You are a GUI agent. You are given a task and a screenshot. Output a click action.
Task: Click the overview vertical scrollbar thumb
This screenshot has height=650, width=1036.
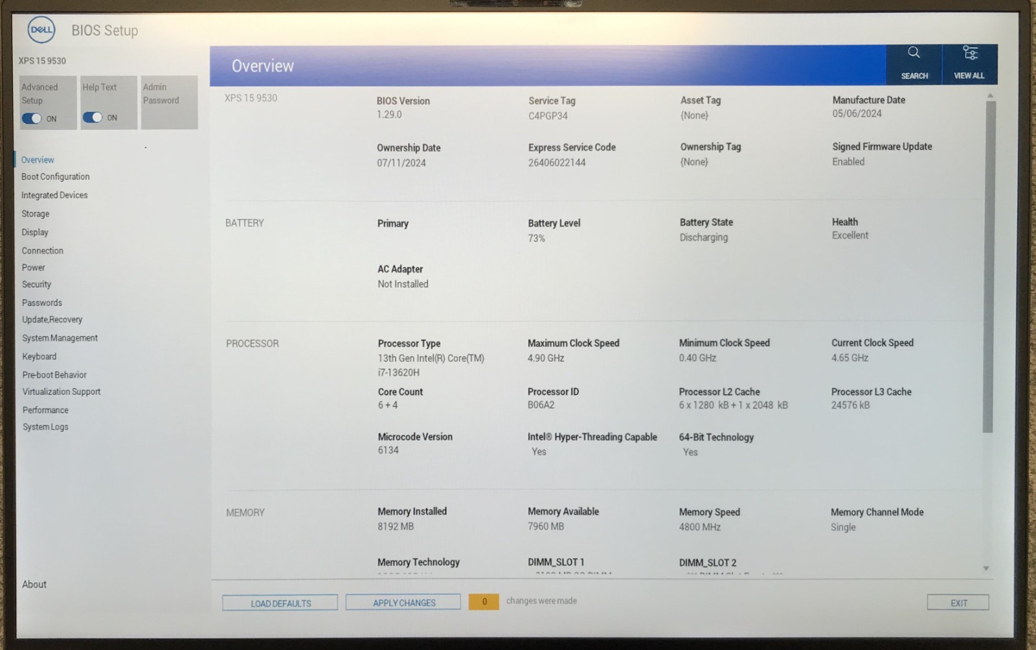988,266
